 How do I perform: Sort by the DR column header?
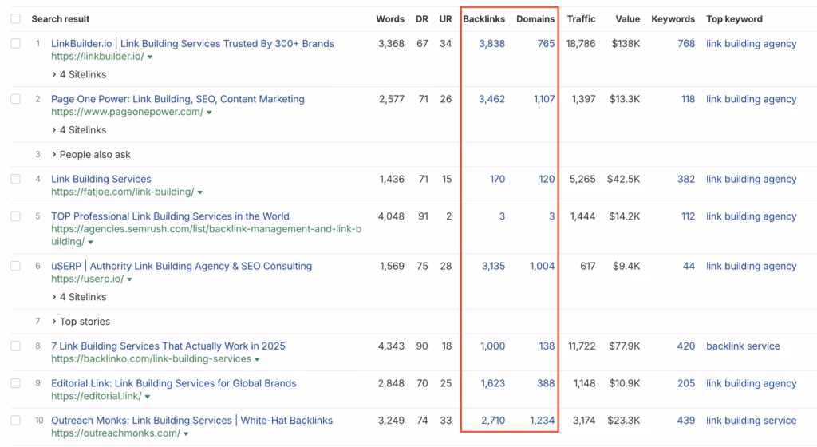[x=421, y=18]
